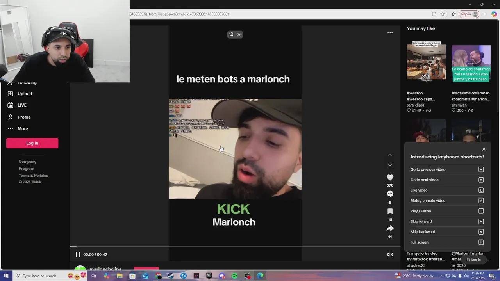The image size is (500, 281).
Task: Open the notification center icon
Action: coord(492,276)
